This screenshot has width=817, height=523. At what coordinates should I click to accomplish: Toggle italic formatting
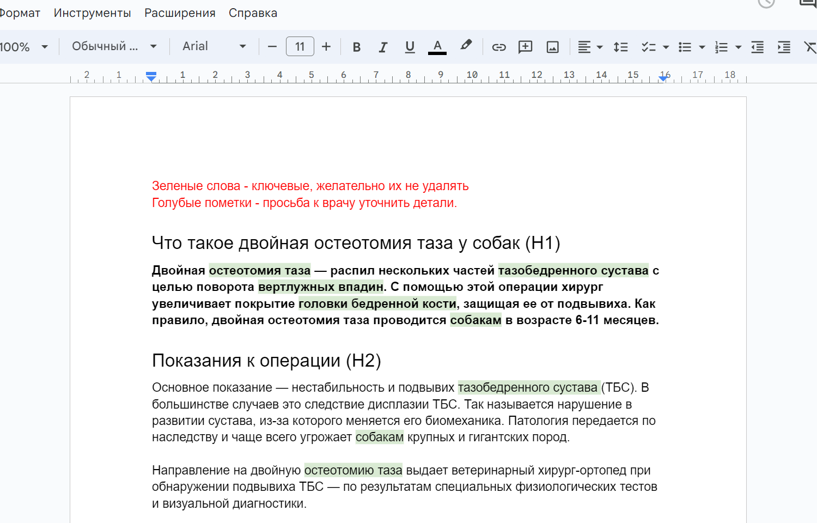click(x=383, y=47)
